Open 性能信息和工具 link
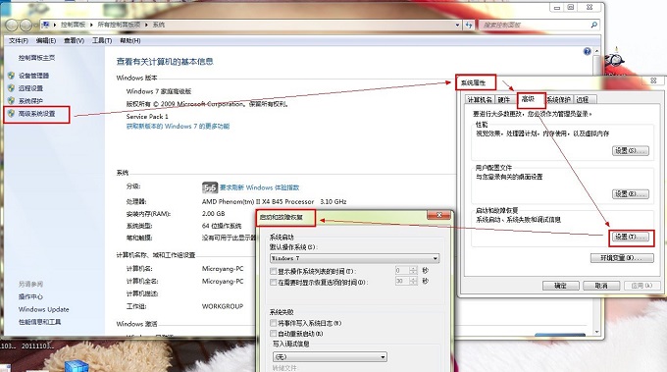667x372 pixels. pyautogui.click(x=39, y=322)
